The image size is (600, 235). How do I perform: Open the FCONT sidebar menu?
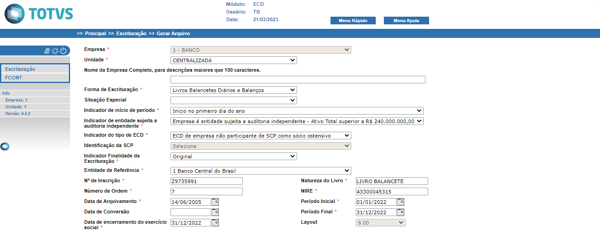click(x=35, y=78)
